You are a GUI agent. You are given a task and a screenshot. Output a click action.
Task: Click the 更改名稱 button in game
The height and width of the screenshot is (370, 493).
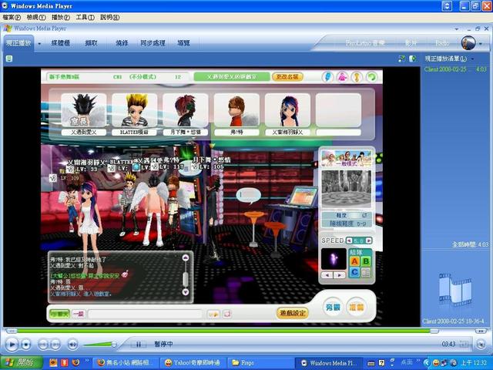[287, 77]
